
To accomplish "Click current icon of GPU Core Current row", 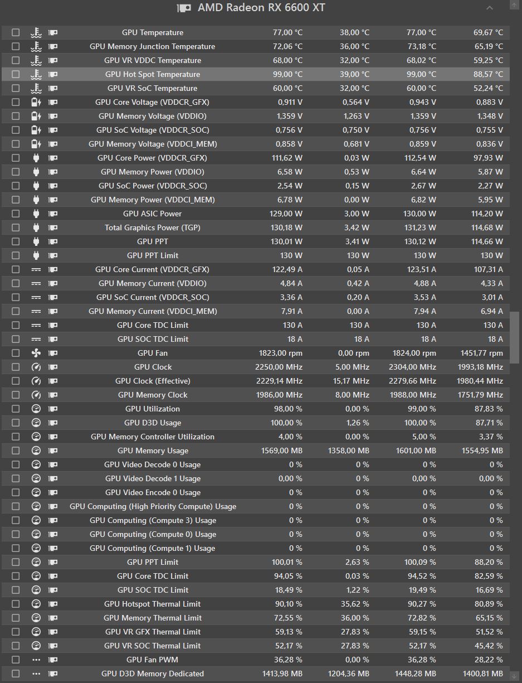I will tap(36, 269).
